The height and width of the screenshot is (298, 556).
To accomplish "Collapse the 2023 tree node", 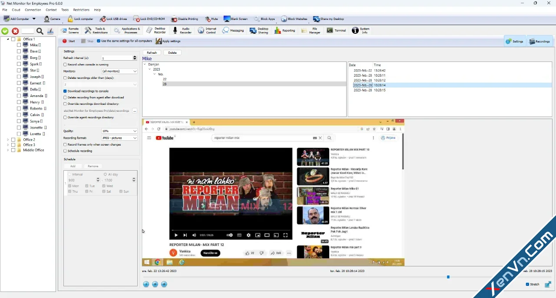I will tap(150, 69).
